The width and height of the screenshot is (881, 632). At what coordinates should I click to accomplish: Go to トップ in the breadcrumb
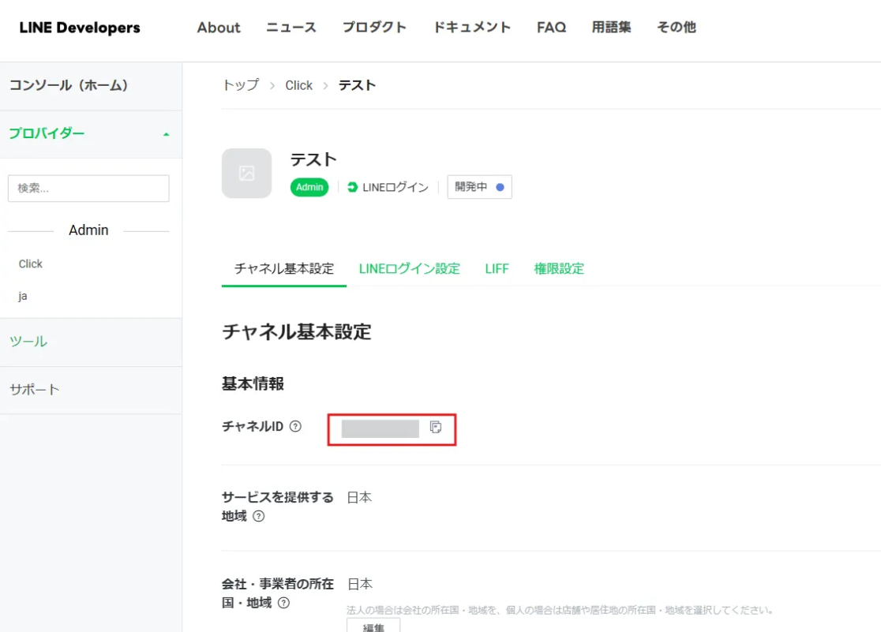240,85
